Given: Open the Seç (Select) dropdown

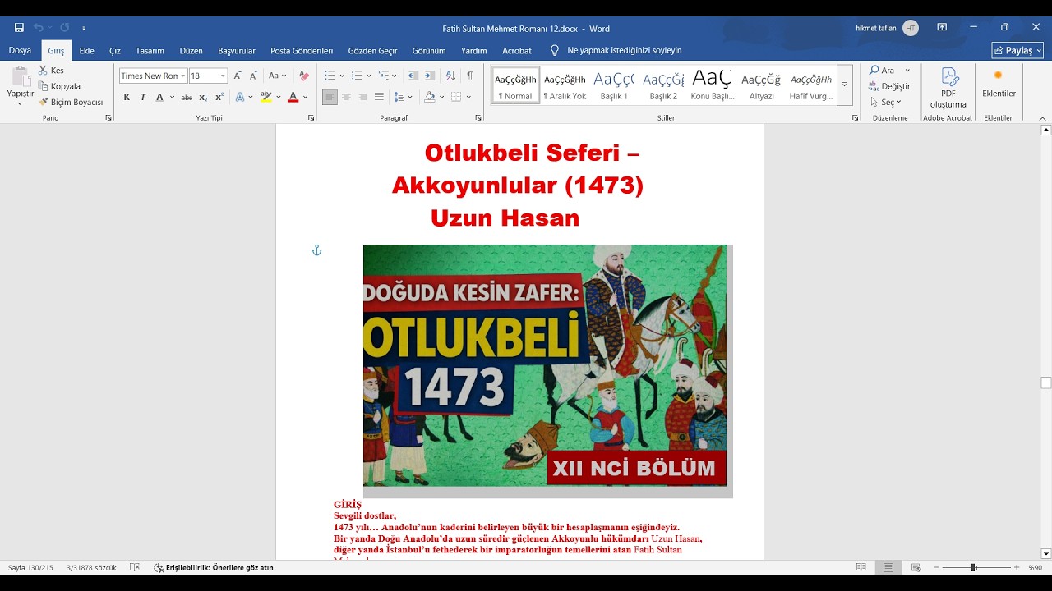Looking at the screenshot, I should [886, 103].
